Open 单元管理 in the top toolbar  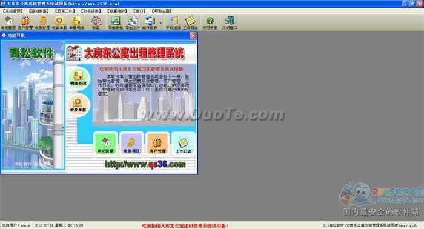[8, 22]
